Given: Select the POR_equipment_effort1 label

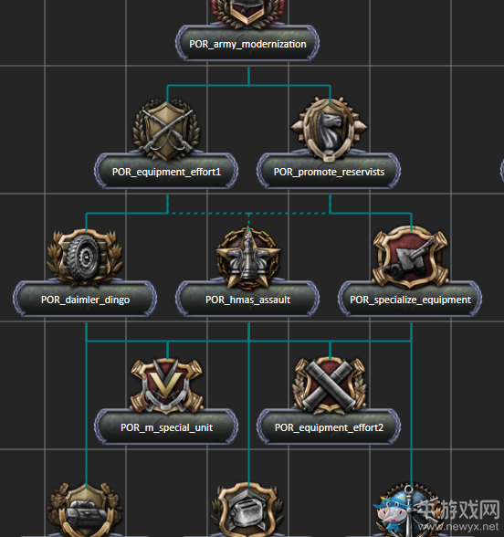Looking at the screenshot, I should click(166, 172).
